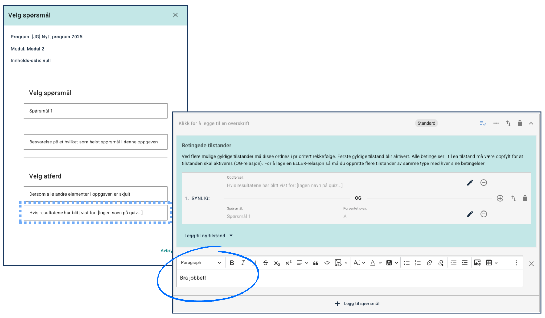Toggle strikethrough formatting
Image resolution: width=545 pixels, height=318 pixels.
click(x=265, y=263)
